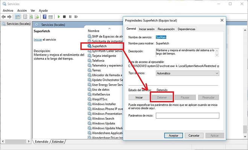Screen dimensions: 248x150
Task: Click the highlighted SysMain service name
Action: tap(161, 37)
